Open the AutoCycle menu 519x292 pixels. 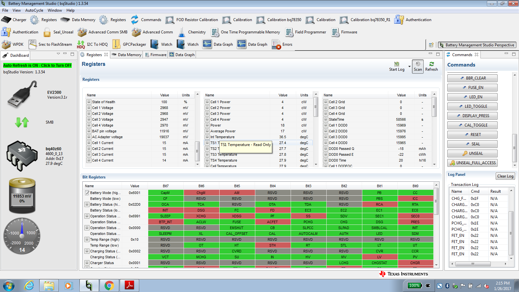pos(34,10)
